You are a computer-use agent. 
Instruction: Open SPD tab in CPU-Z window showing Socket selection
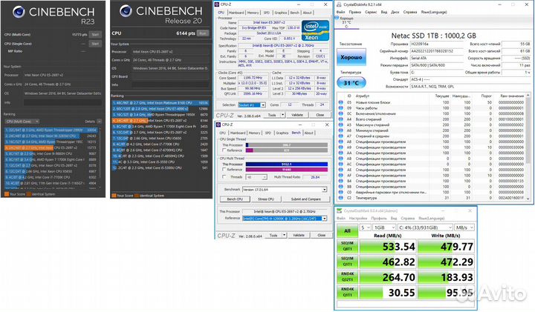pos(266,13)
